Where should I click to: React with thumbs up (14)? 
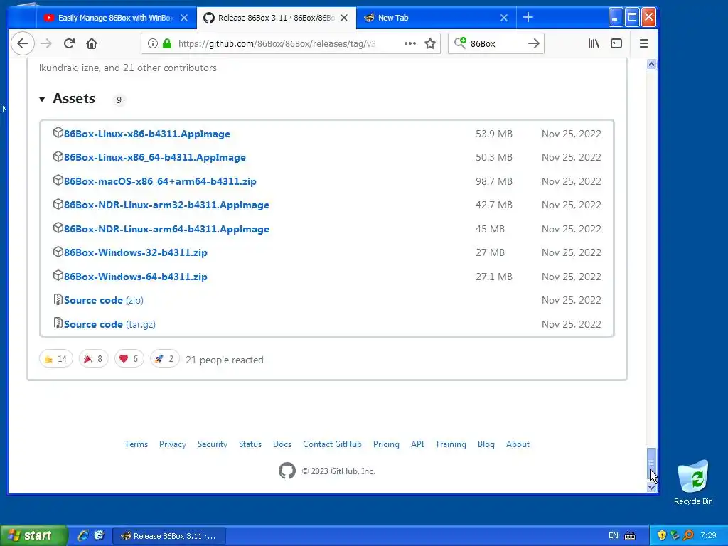click(55, 358)
